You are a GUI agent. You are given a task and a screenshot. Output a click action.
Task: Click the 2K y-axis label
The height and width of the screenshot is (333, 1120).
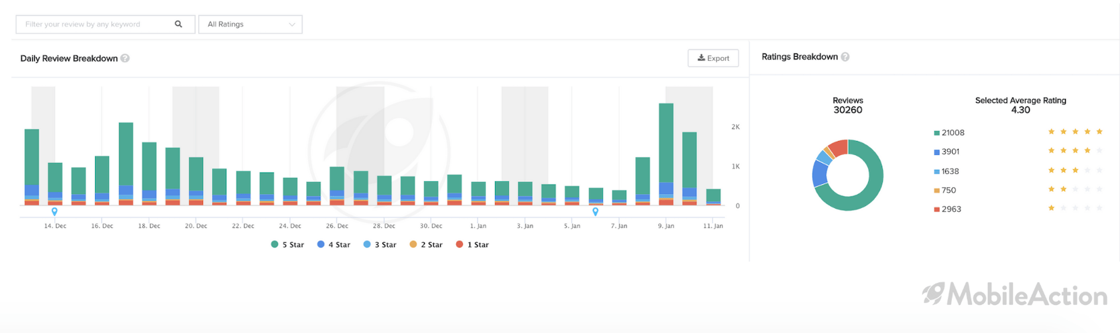736,127
